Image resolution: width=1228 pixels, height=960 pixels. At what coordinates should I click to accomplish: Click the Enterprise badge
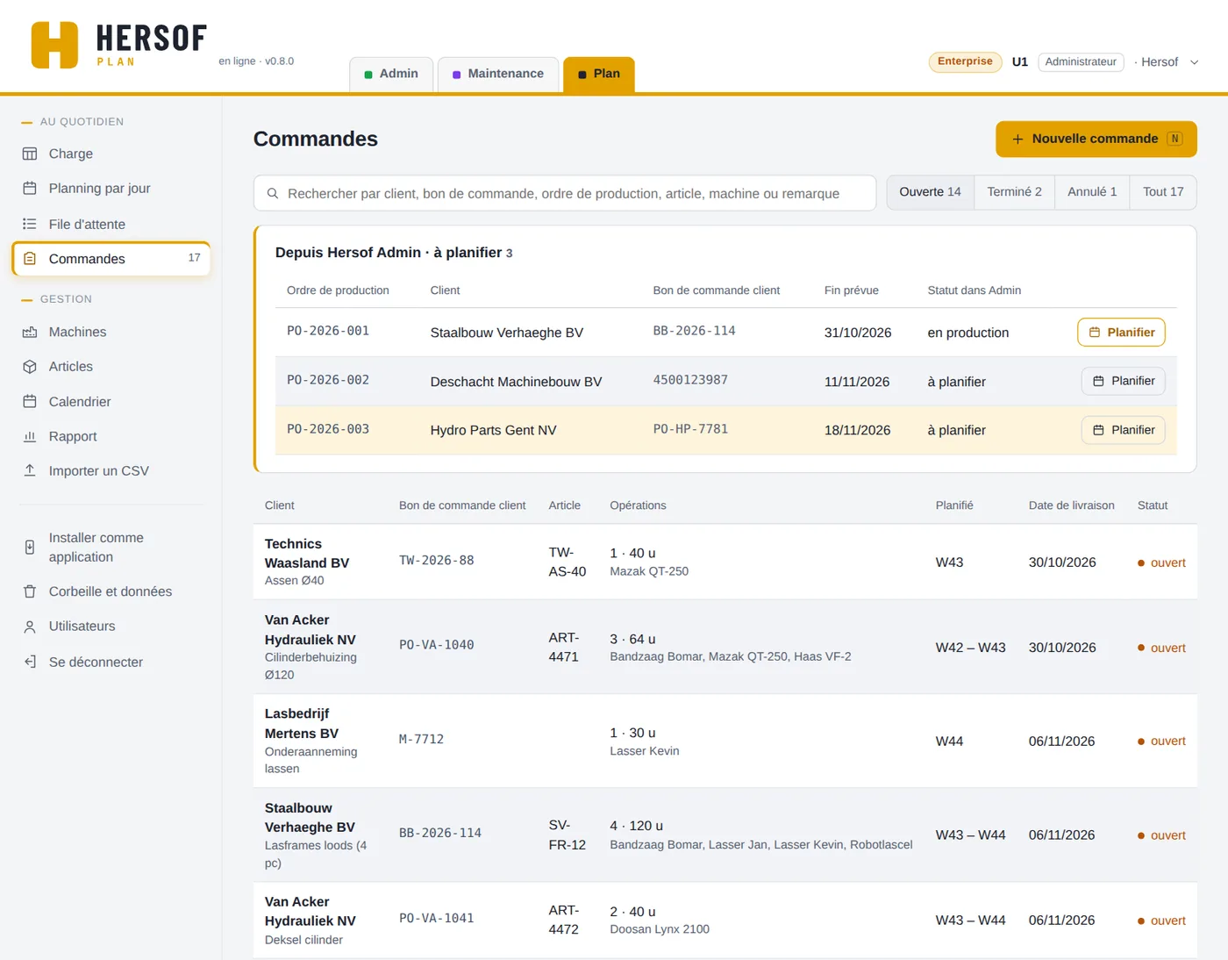coord(965,61)
